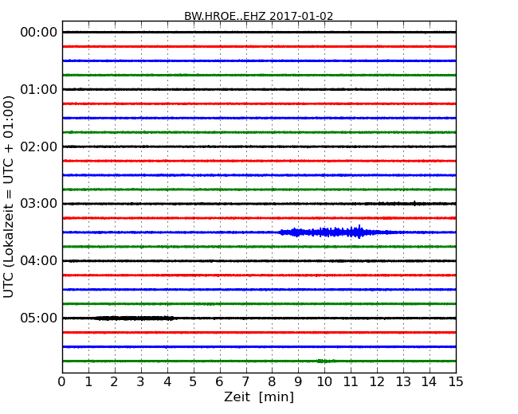Select the 01:00 time label

(x=39, y=89)
